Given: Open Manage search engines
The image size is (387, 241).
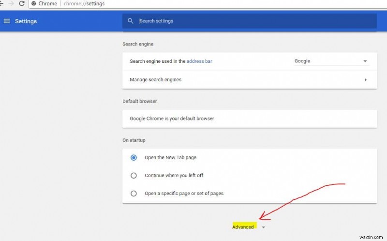Looking at the screenshot, I should pos(250,80).
